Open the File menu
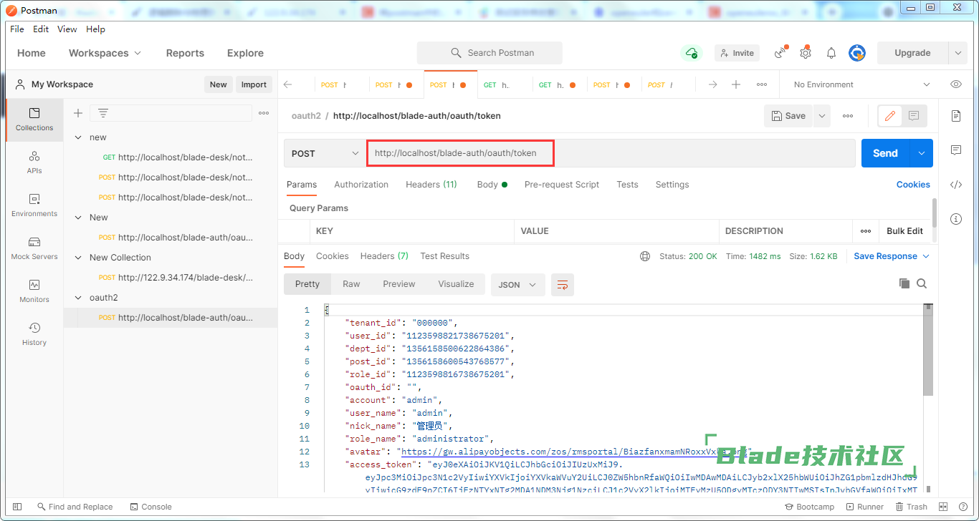The width and height of the screenshot is (979, 521). 17,29
